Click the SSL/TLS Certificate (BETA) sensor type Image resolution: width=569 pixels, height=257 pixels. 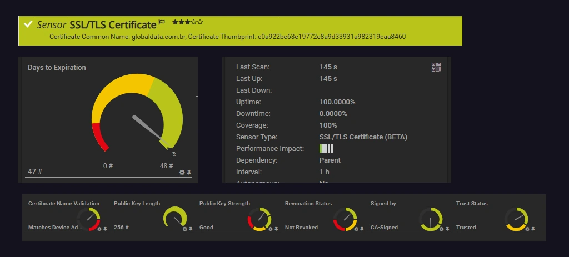coord(363,137)
